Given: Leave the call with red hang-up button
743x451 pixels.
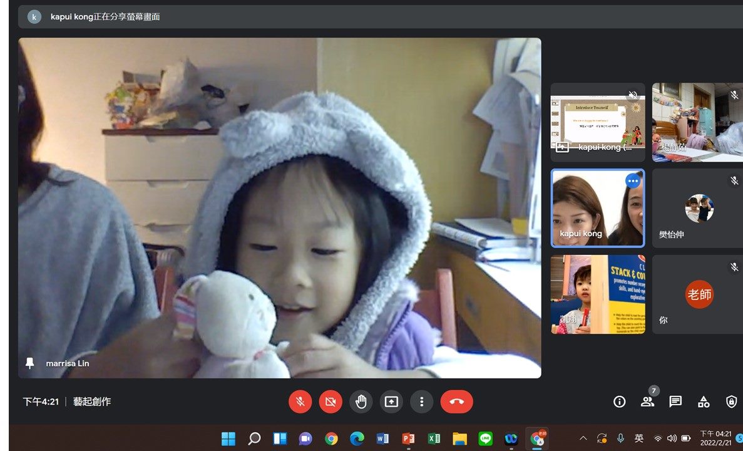Looking at the screenshot, I should pos(456,402).
